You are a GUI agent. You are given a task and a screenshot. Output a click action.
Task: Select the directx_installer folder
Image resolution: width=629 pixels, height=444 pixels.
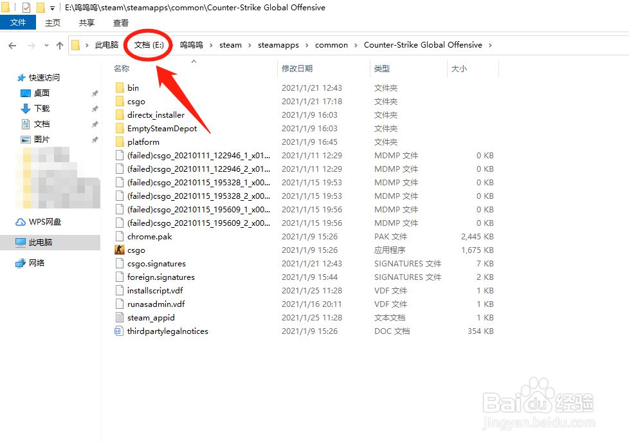(156, 115)
